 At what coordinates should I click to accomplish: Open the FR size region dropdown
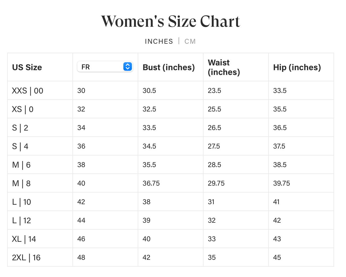tap(105, 67)
